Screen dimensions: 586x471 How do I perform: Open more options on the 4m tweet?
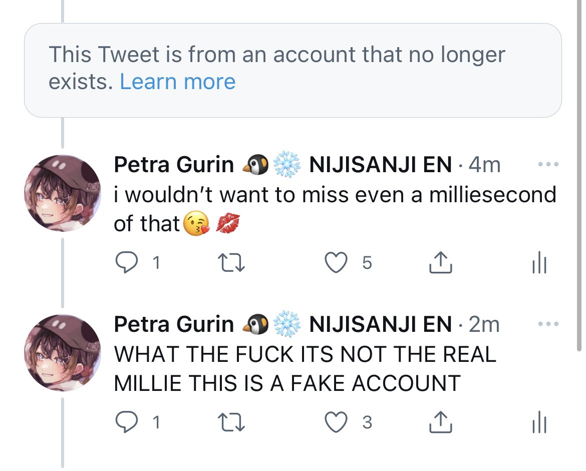click(x=548, y=164)
